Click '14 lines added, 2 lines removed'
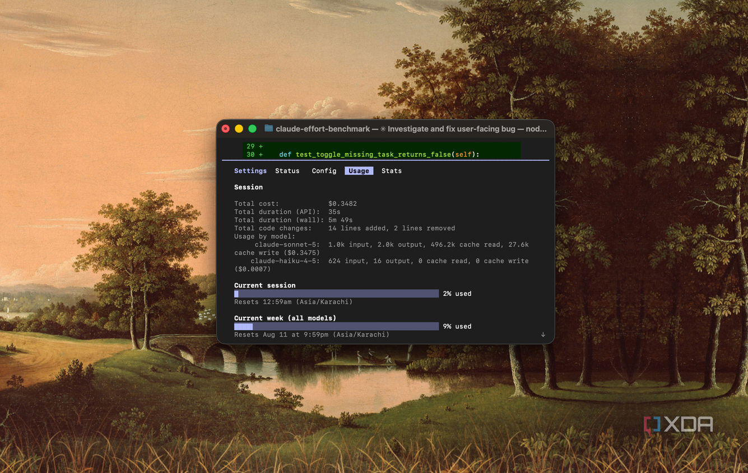This screenshot has height=473, width=748. (392, 228)
